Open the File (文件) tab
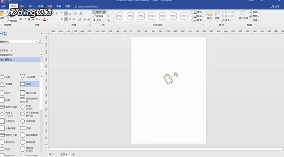Viewport: 284px width, 157px height. 3,7
